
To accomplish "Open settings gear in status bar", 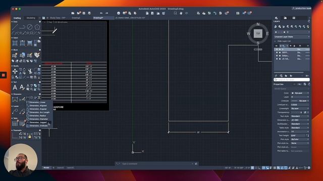I will [309, 168].
